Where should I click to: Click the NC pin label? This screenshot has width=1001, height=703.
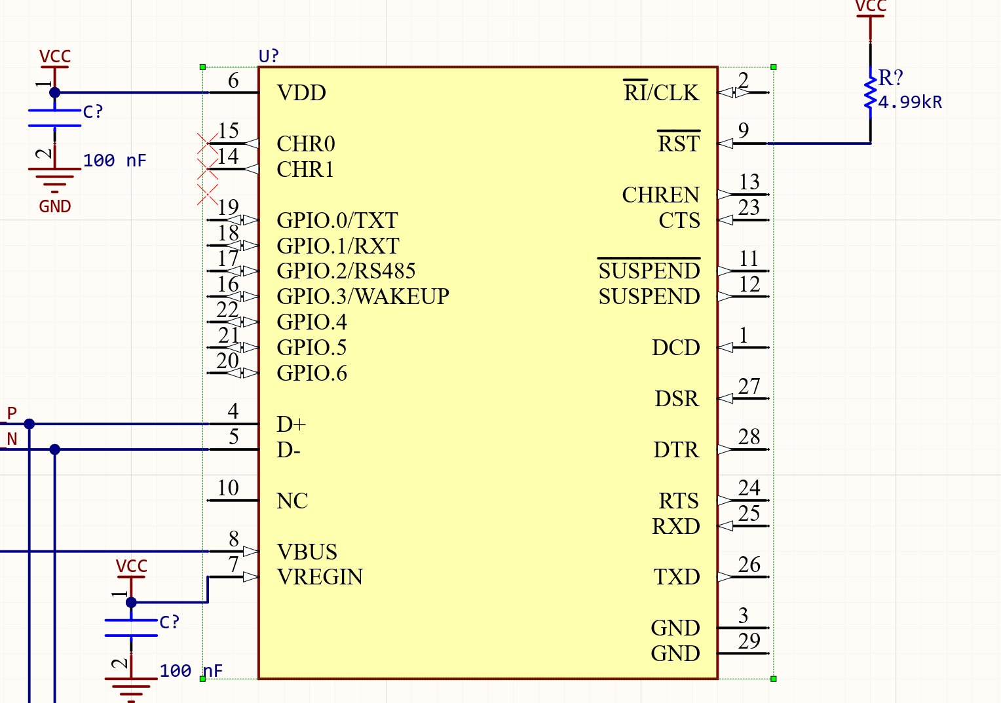(292, 501)
